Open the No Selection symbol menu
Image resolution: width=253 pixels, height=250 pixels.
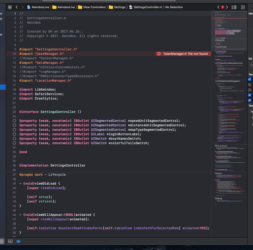coord(174,7)
